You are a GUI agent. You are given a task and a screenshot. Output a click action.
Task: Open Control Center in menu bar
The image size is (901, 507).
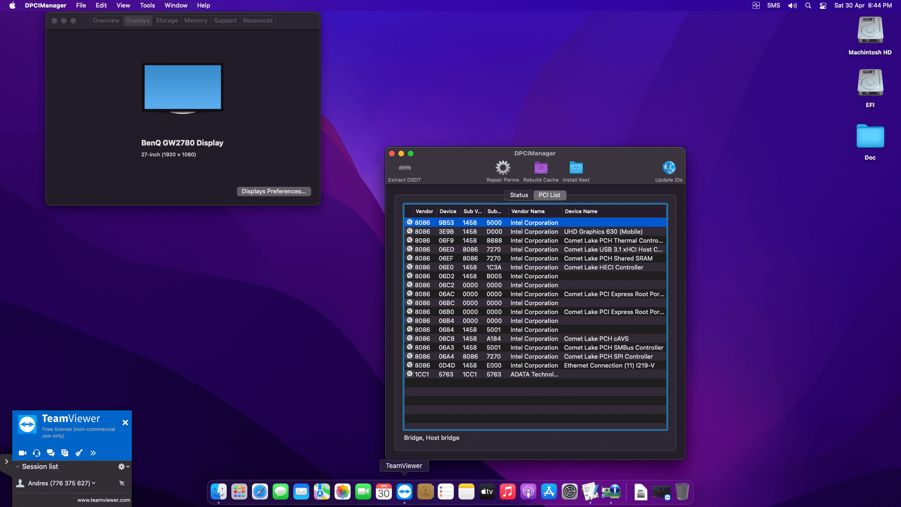823,6
